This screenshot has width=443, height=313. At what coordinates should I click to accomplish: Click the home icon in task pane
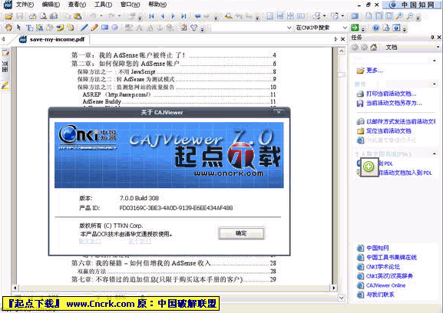(374, 47)
